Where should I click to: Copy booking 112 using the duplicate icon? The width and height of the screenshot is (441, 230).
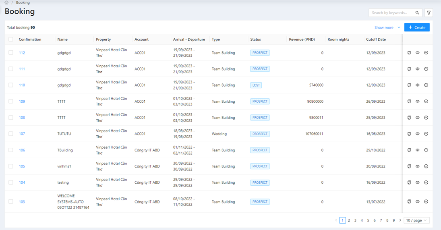(x=409, y=53)
